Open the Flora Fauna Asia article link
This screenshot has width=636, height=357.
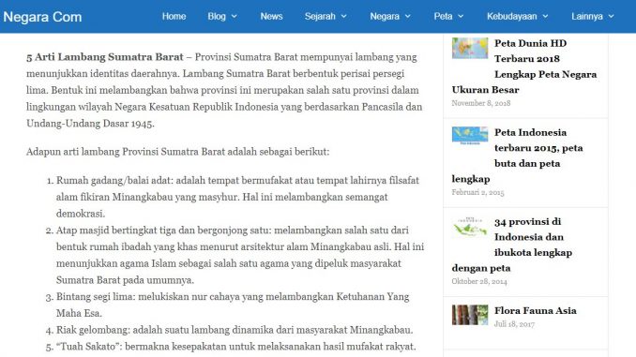[x=535, y=310]
